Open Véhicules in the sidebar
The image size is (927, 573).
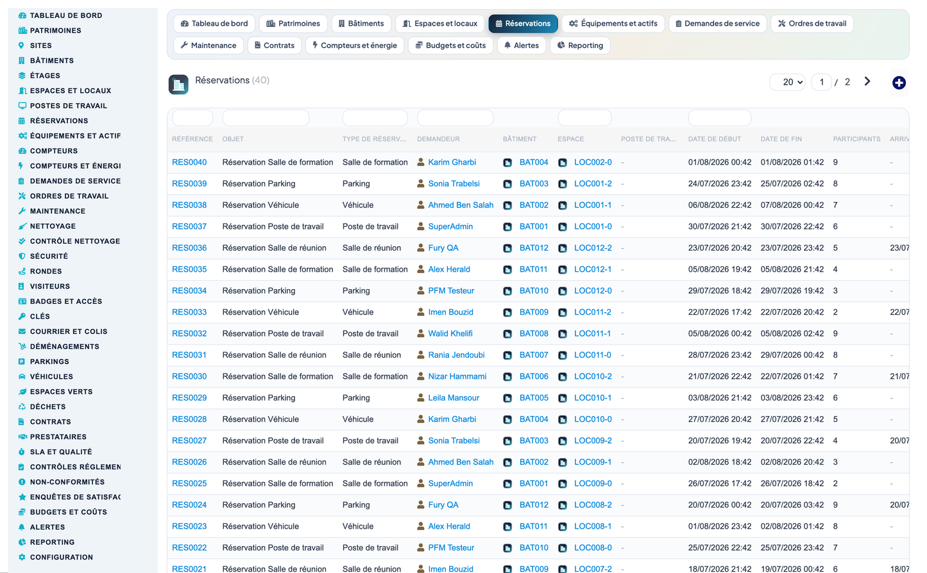51,377
